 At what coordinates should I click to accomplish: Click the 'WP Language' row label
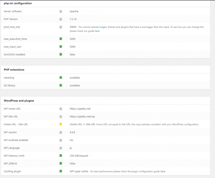tap(12, 148)
